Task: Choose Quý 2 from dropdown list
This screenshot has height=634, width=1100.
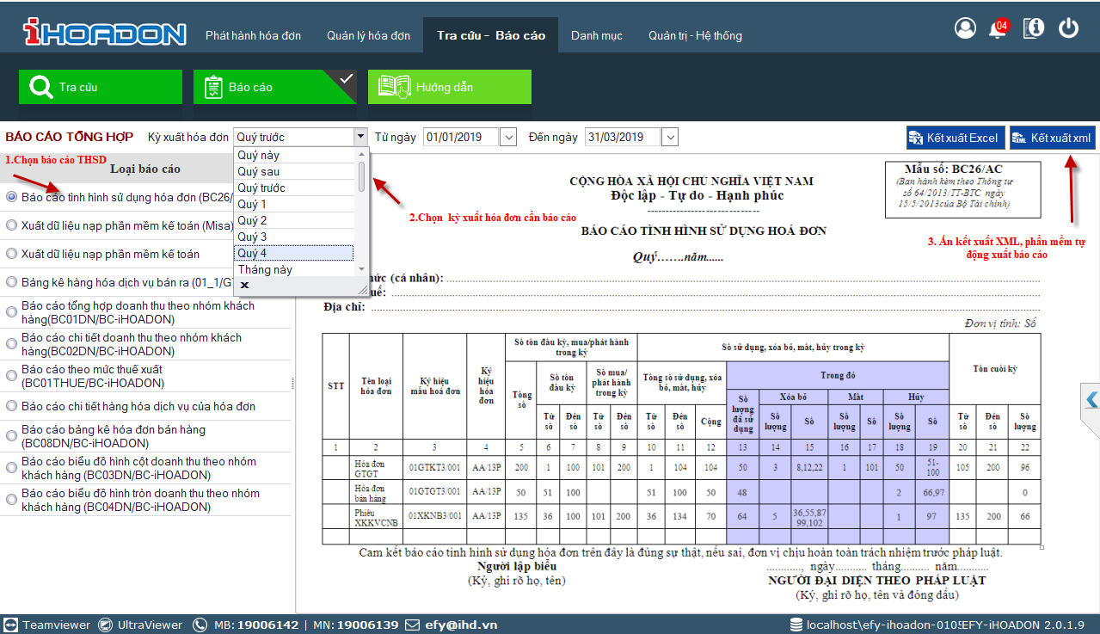Action: click(x=295, y=221)
